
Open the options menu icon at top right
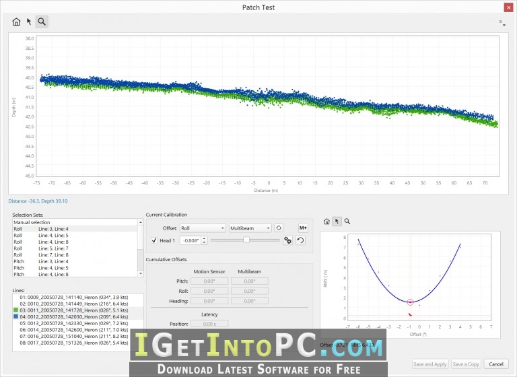click(x=502, y=23)
